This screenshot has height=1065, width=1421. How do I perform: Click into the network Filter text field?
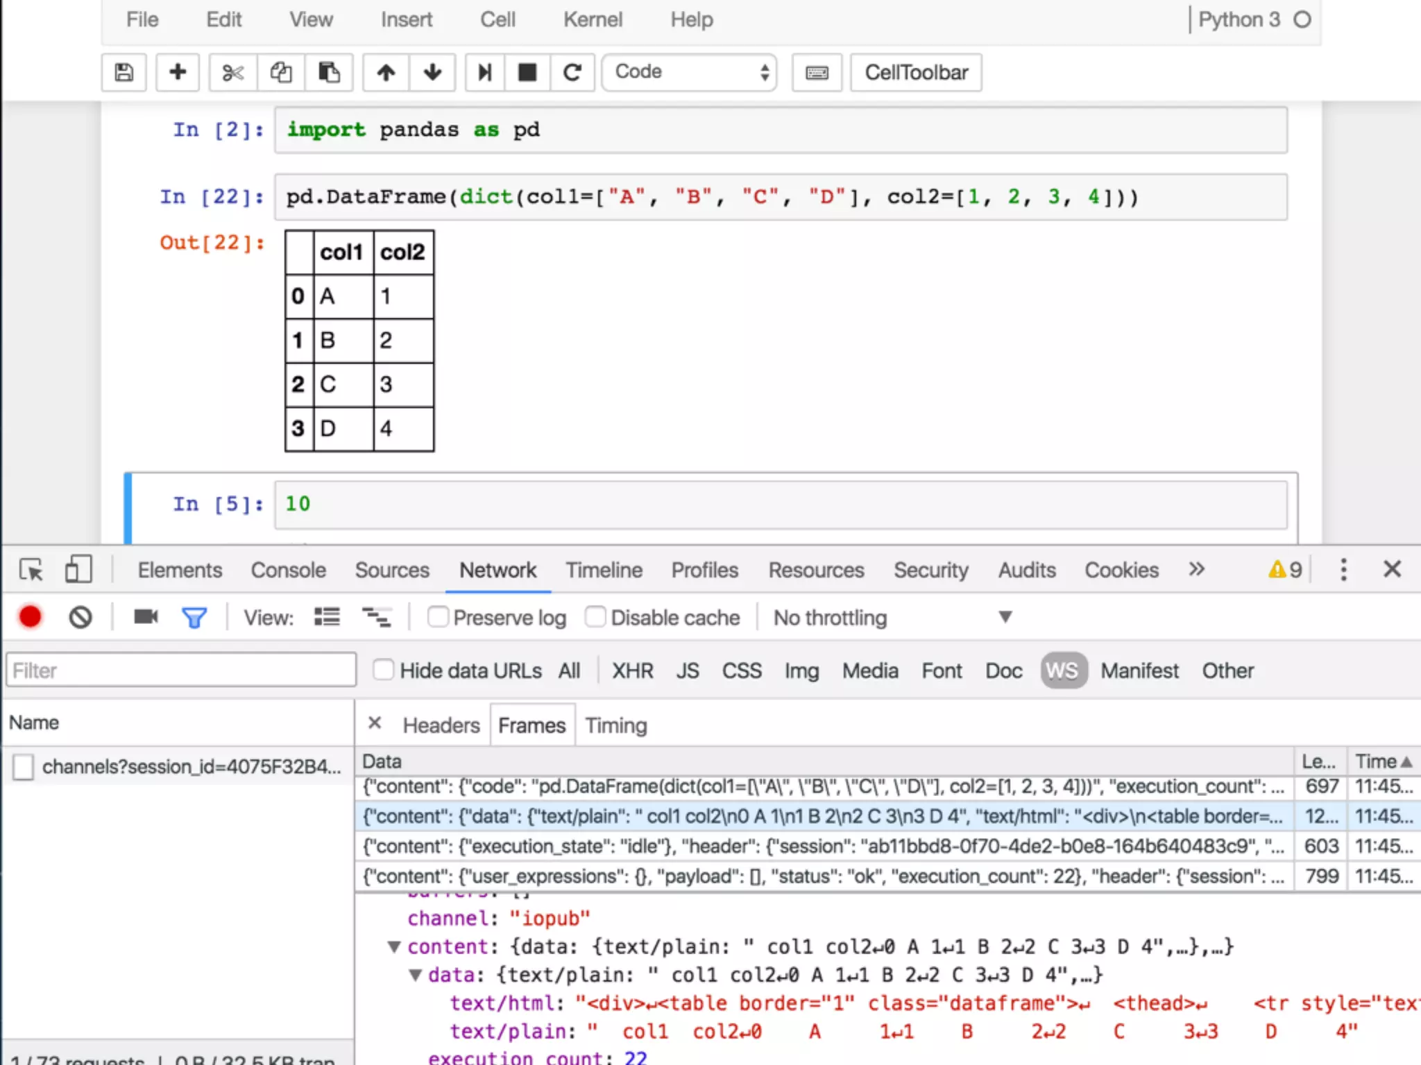180,670
